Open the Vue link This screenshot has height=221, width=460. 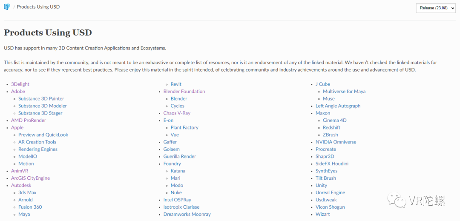pos(175,135)
